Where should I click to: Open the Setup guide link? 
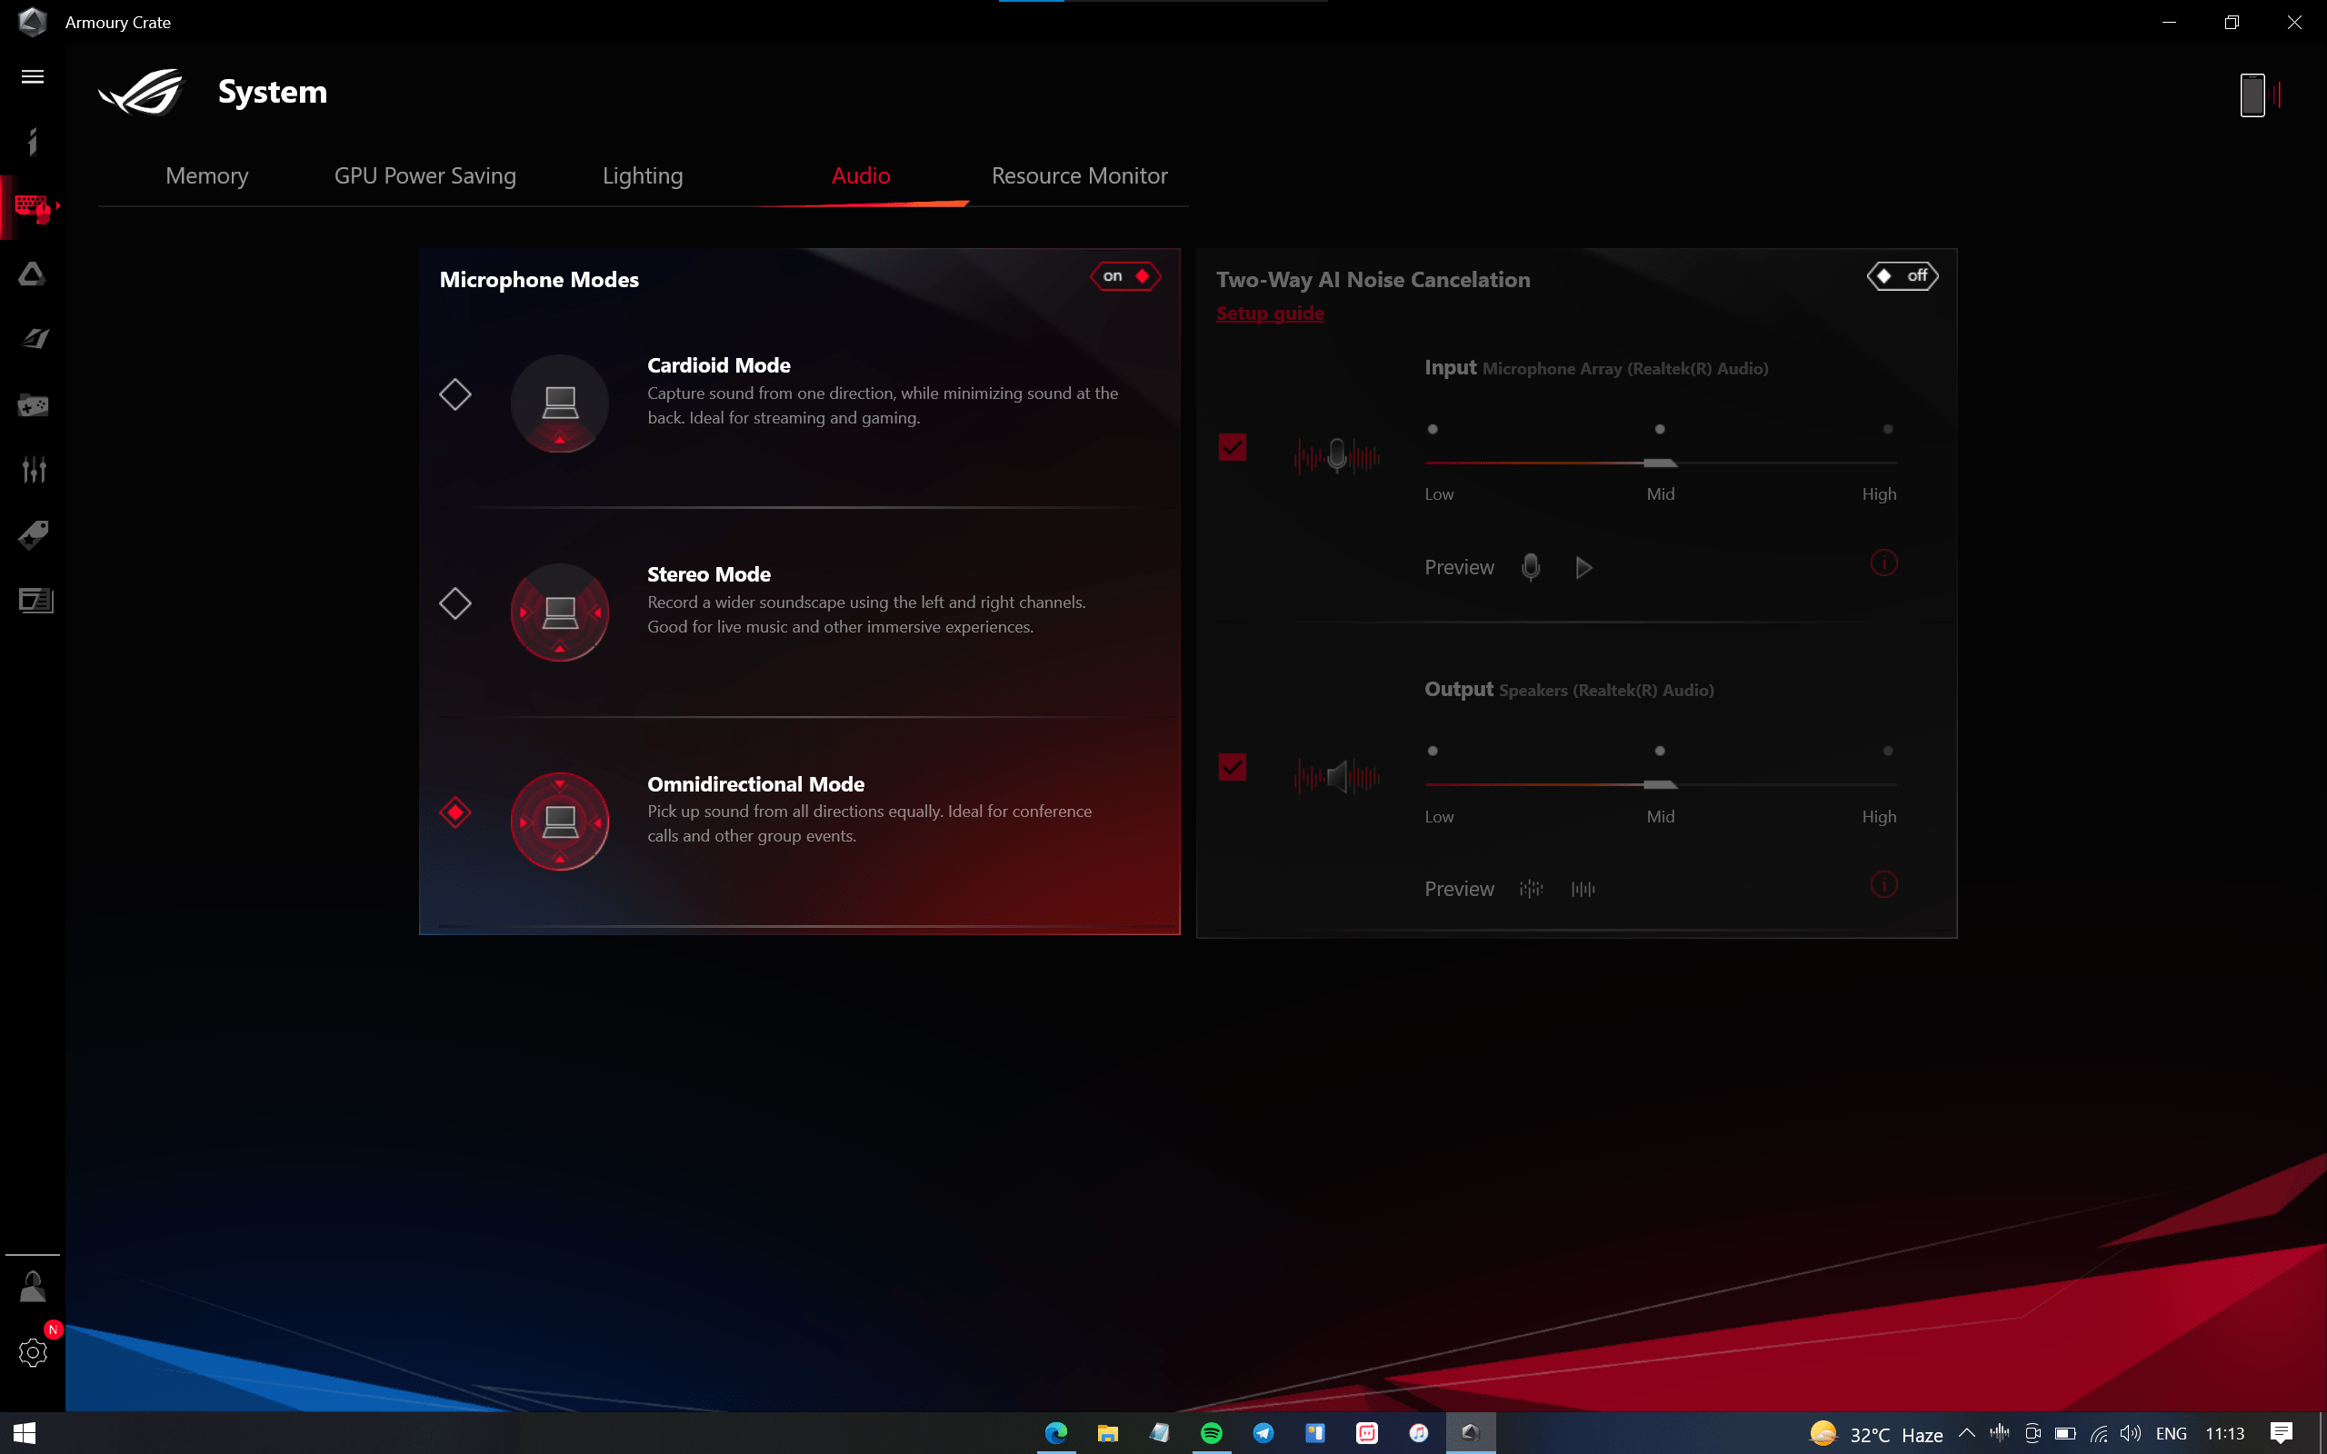pyautogui.click(x=1269, y=314)
